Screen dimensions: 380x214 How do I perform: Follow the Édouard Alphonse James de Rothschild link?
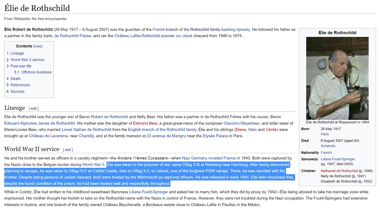coord(40,123)
